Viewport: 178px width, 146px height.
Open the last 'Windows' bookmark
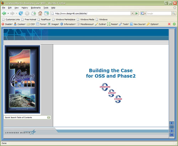(102, 20)
